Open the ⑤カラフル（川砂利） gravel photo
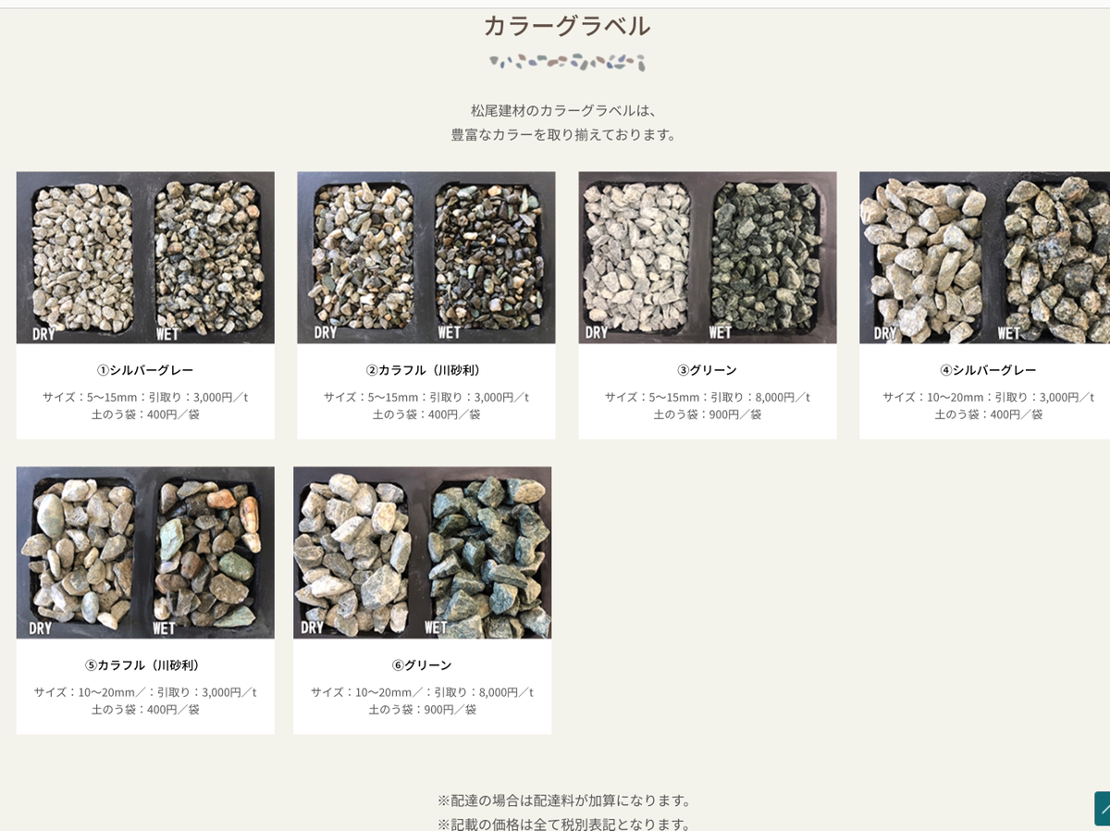1110x831 pixels. (145, 552)
